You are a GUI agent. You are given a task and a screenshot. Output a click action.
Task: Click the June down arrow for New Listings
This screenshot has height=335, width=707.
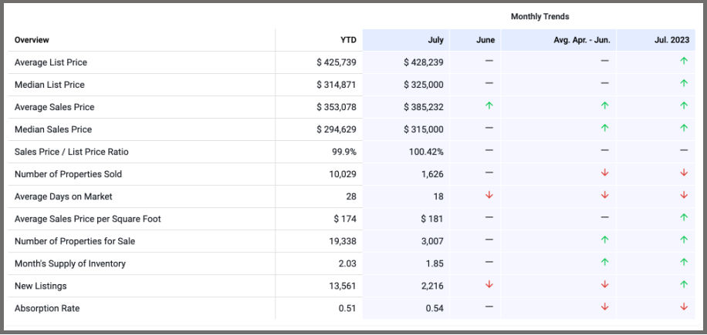[x=489, y=285]
